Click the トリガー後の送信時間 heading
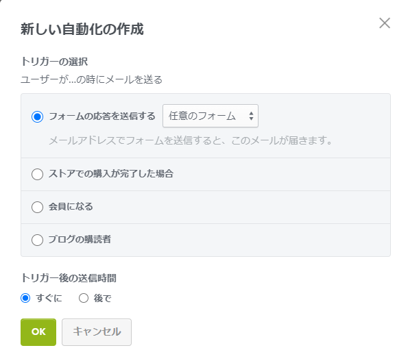The width and height of the screenshot is (408, 361). 69,278
